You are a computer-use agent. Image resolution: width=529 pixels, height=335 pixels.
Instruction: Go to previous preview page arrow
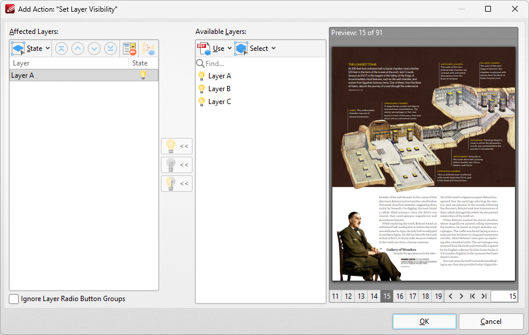(451, 296)
